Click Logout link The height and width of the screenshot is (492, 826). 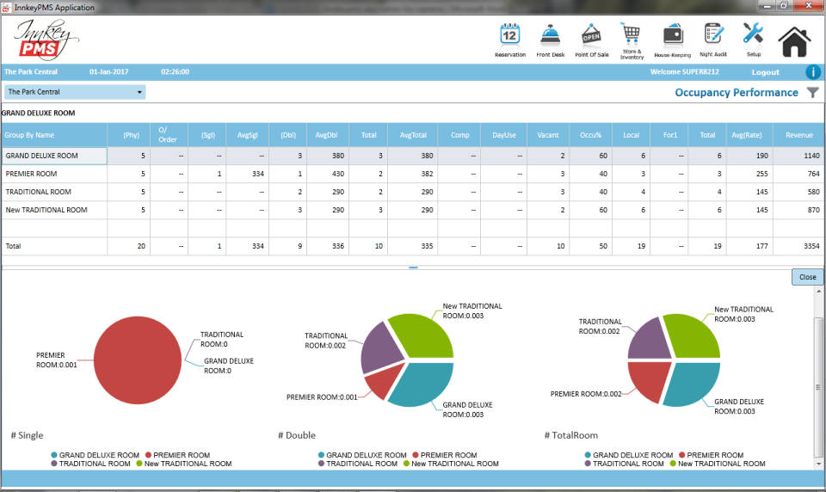(x=765, y=72)
